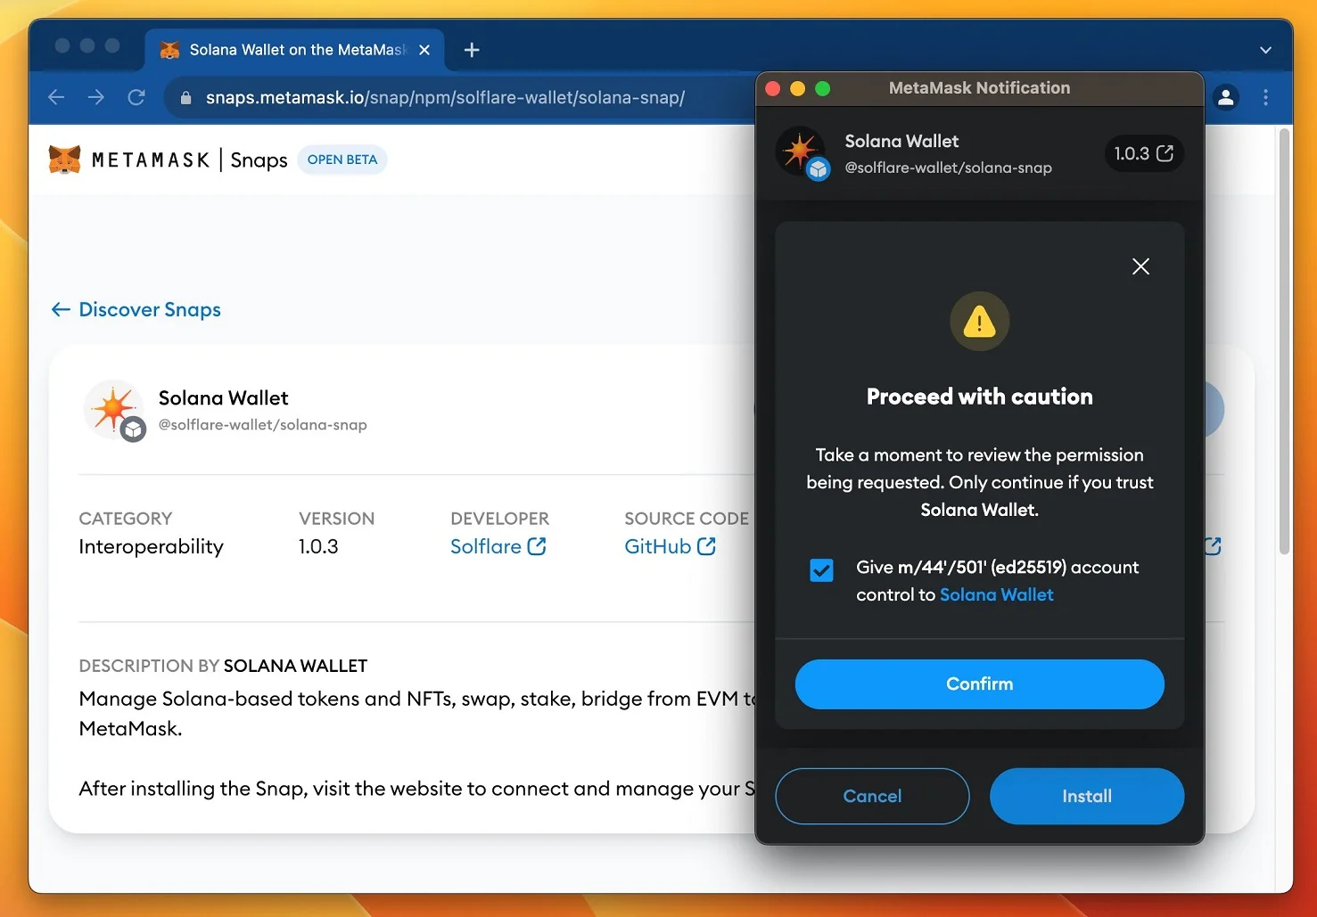The width and height of the screenshot is (1317, 917).
Task: Click the browser back arrow
Action: point(55,97)
